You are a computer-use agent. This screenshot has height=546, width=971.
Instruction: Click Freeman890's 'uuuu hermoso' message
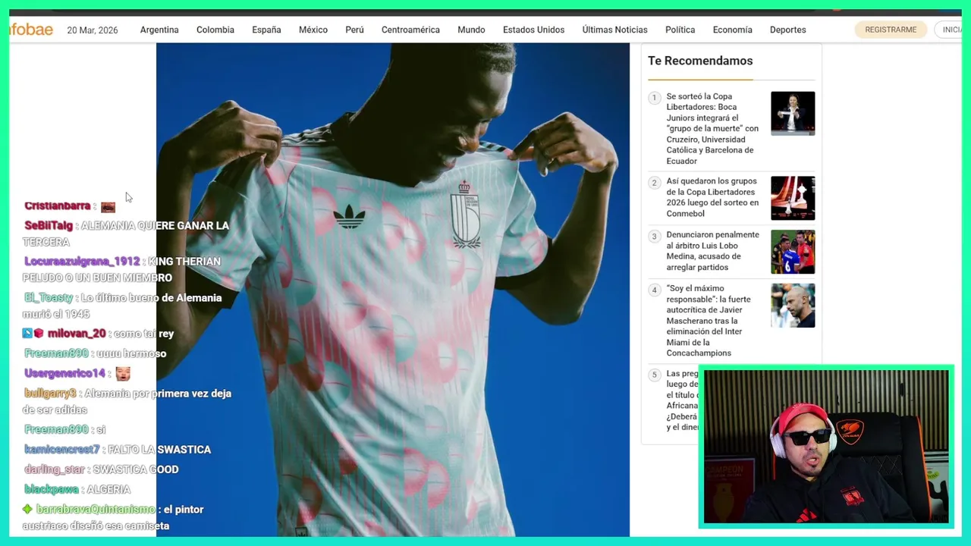[131, 354]
